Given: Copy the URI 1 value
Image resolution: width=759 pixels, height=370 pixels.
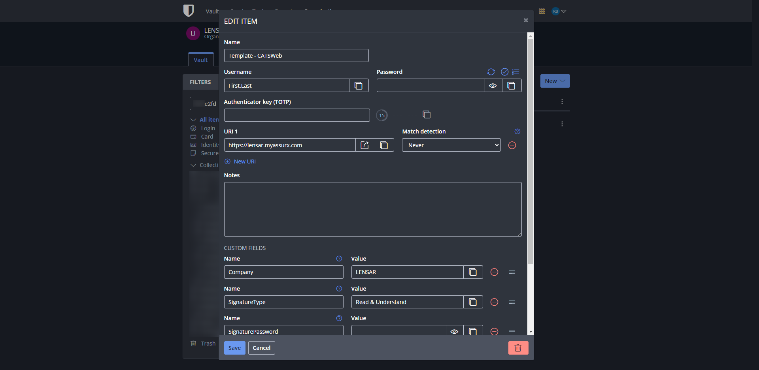Looking at the screenshot, I should tap(384, 145).
